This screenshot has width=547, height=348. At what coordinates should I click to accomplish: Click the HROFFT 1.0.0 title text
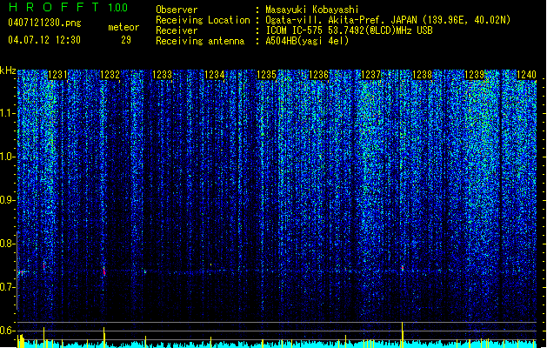tap(68, 7)
